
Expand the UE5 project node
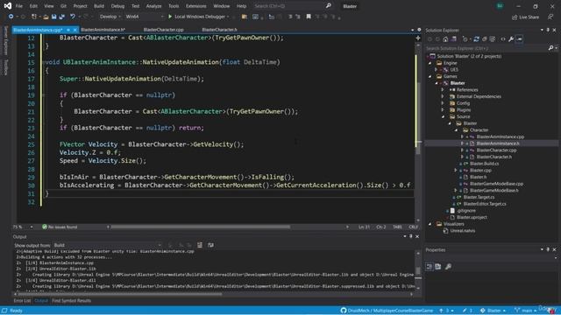437,70
